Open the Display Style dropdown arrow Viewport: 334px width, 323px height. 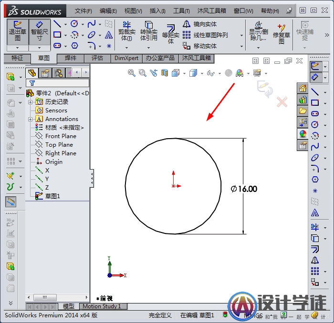[202, 73]
